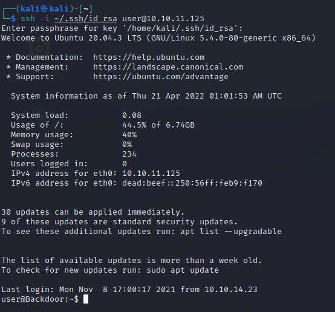Click the 'sudo apt update' command text
This screenshot has width=335, height=312.
click(183, 270)
